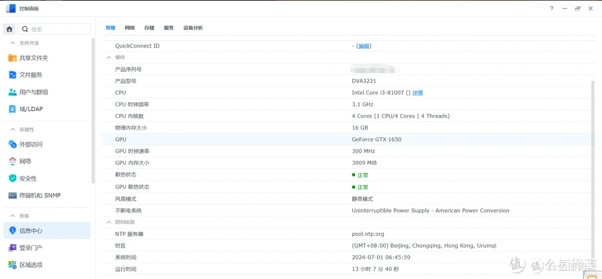The image size is (602, 279).
Task: Open the help question mark icon
Action: tap(552, 8)
